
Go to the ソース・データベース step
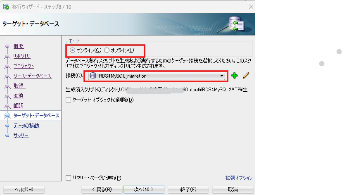(32, 76)
